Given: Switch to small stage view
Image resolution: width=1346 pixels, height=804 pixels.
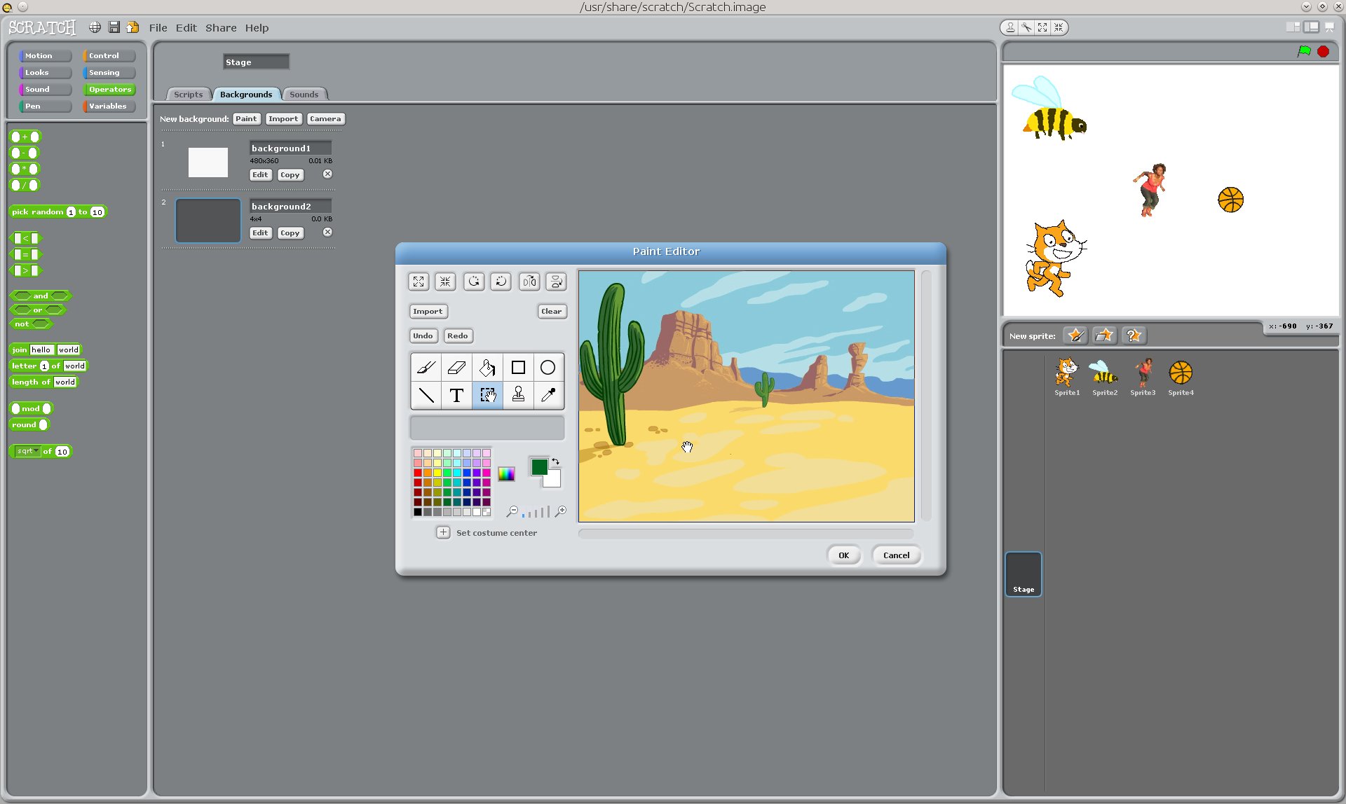Looking at the screenshot, I should point(1293,27).
